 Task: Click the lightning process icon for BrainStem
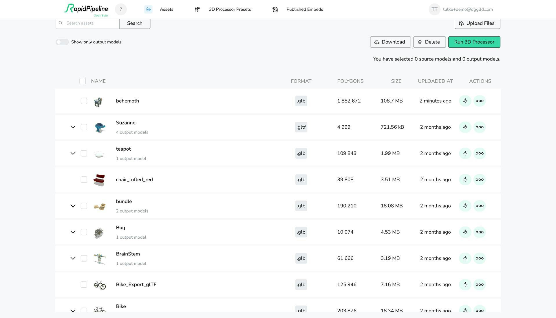465,258
